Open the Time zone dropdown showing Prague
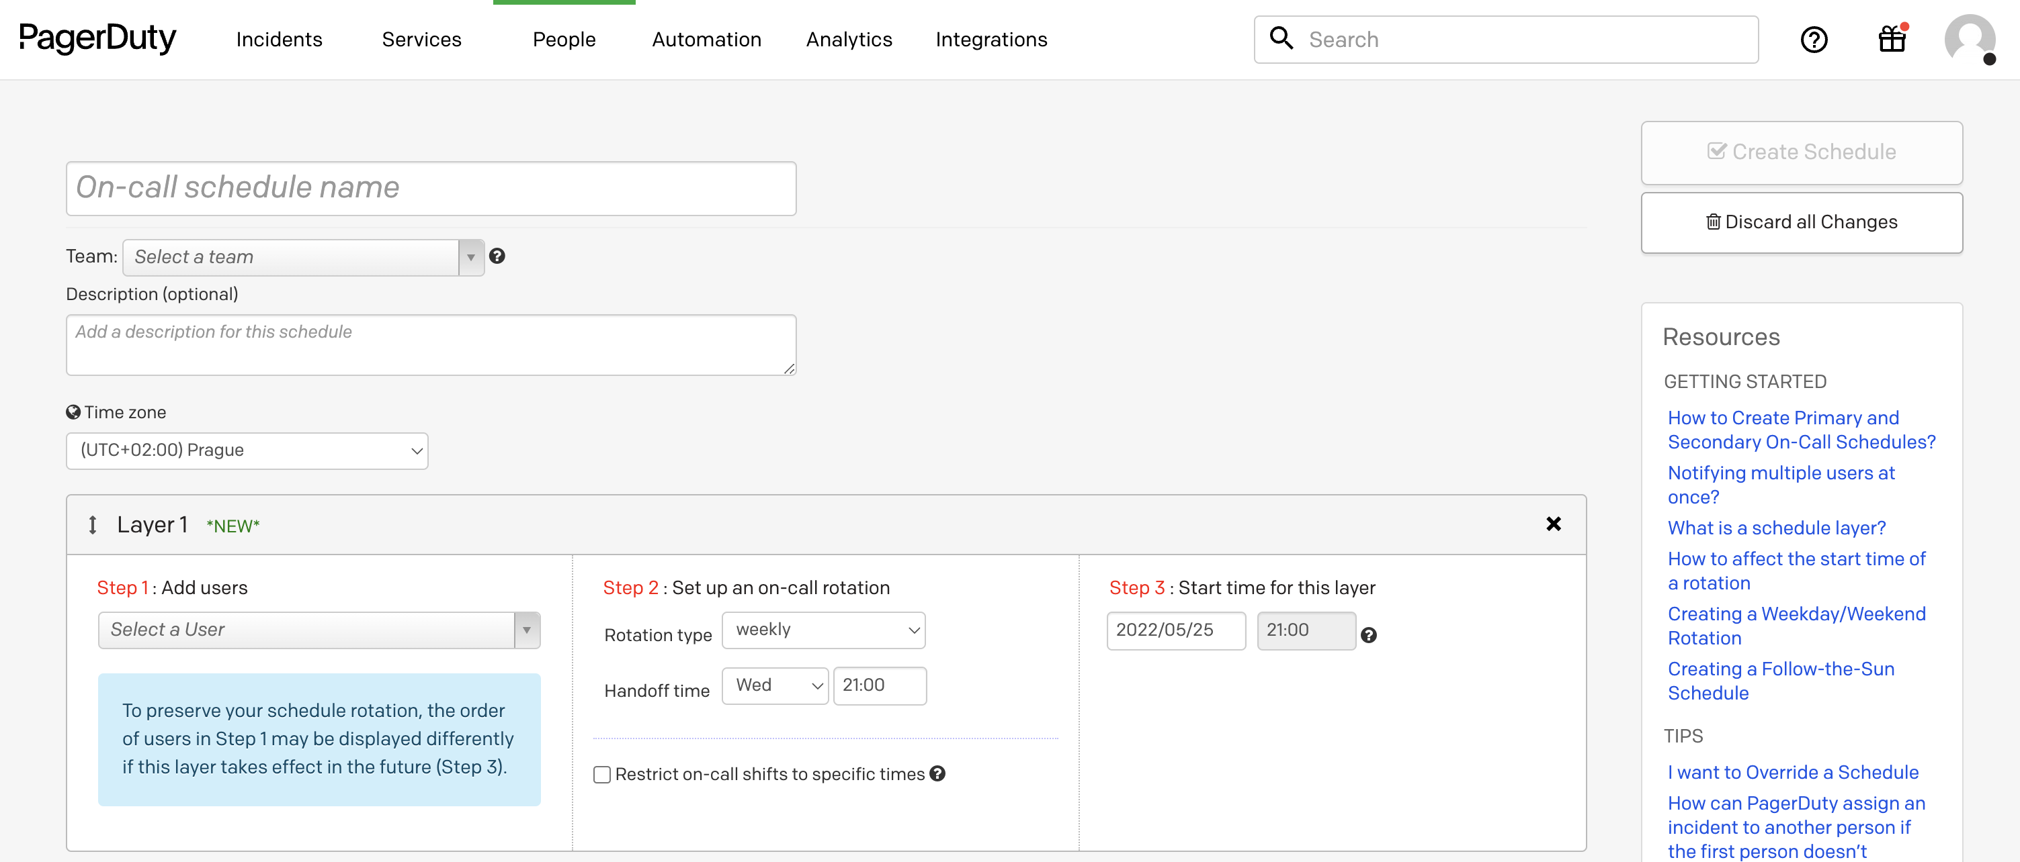Screen dimensions: 2020x862 [246, 450]
